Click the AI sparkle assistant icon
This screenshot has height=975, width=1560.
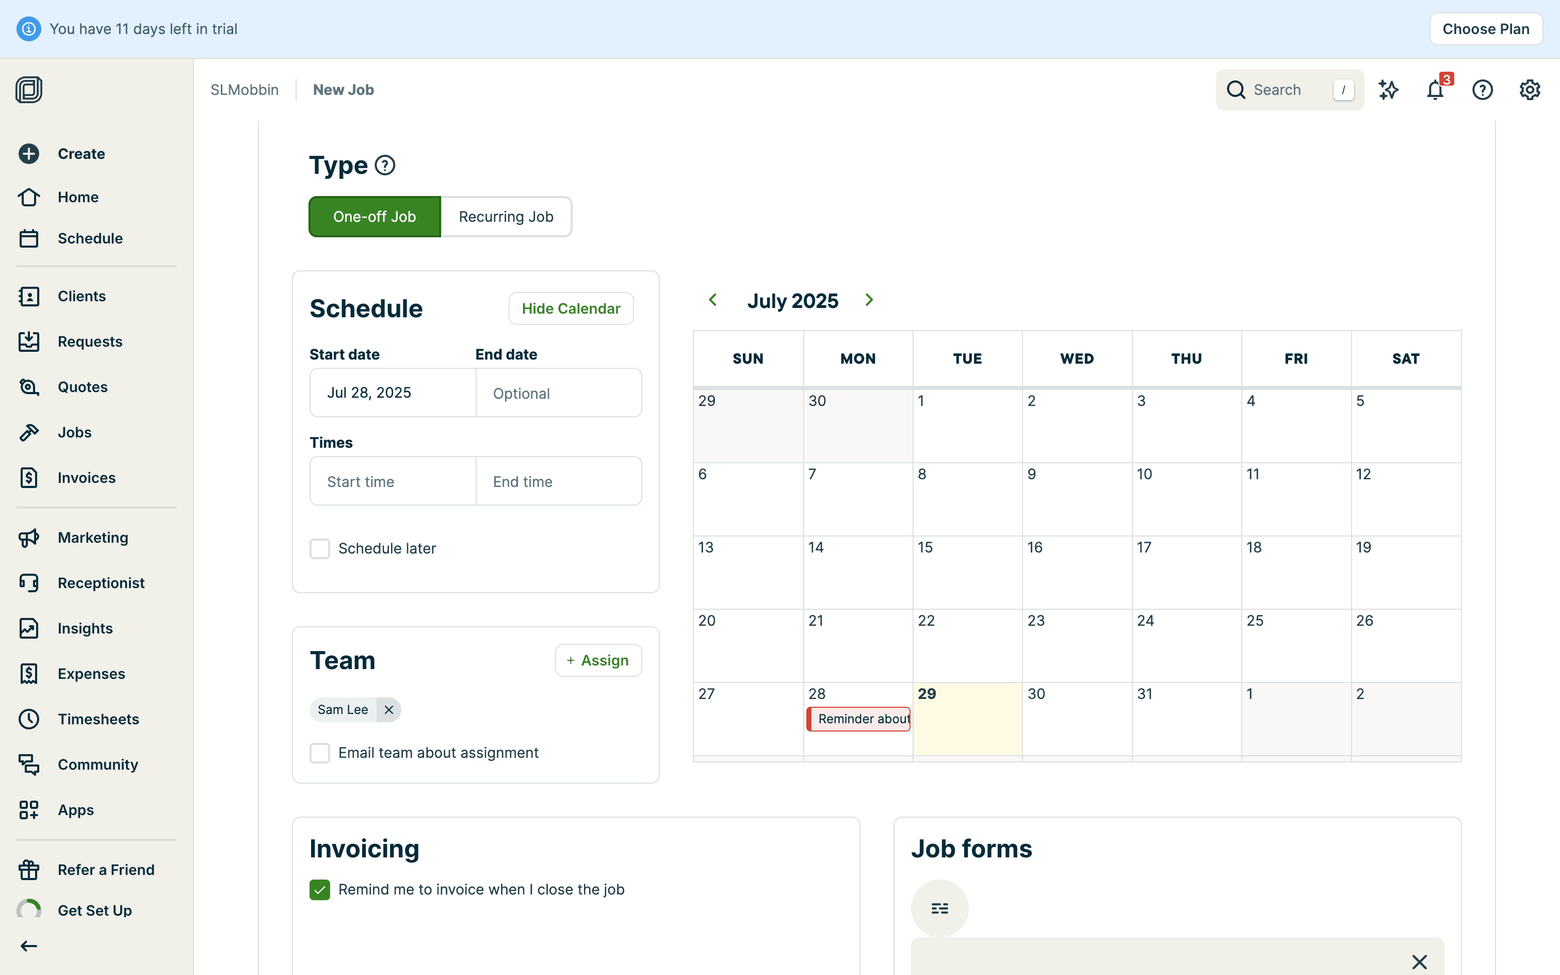(1388, 90)
